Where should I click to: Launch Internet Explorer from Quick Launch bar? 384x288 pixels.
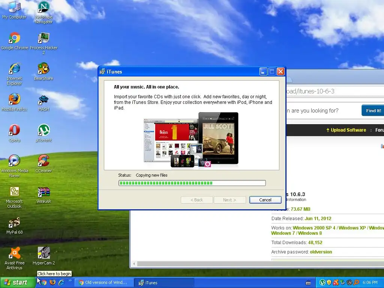coord(61,282)
